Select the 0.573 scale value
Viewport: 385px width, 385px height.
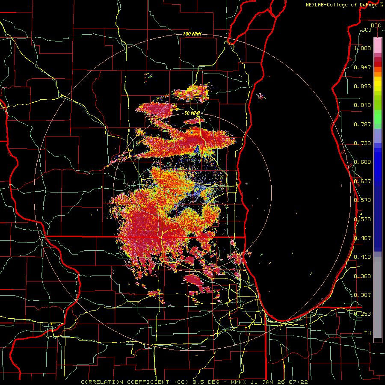coord(362,200)
